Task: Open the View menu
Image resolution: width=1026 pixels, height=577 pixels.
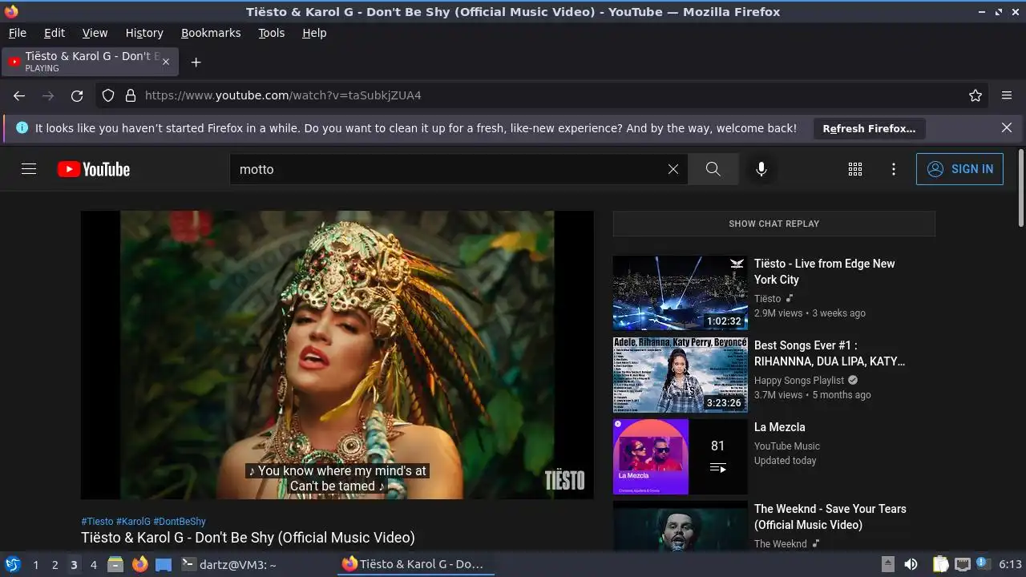Action: 95,33
